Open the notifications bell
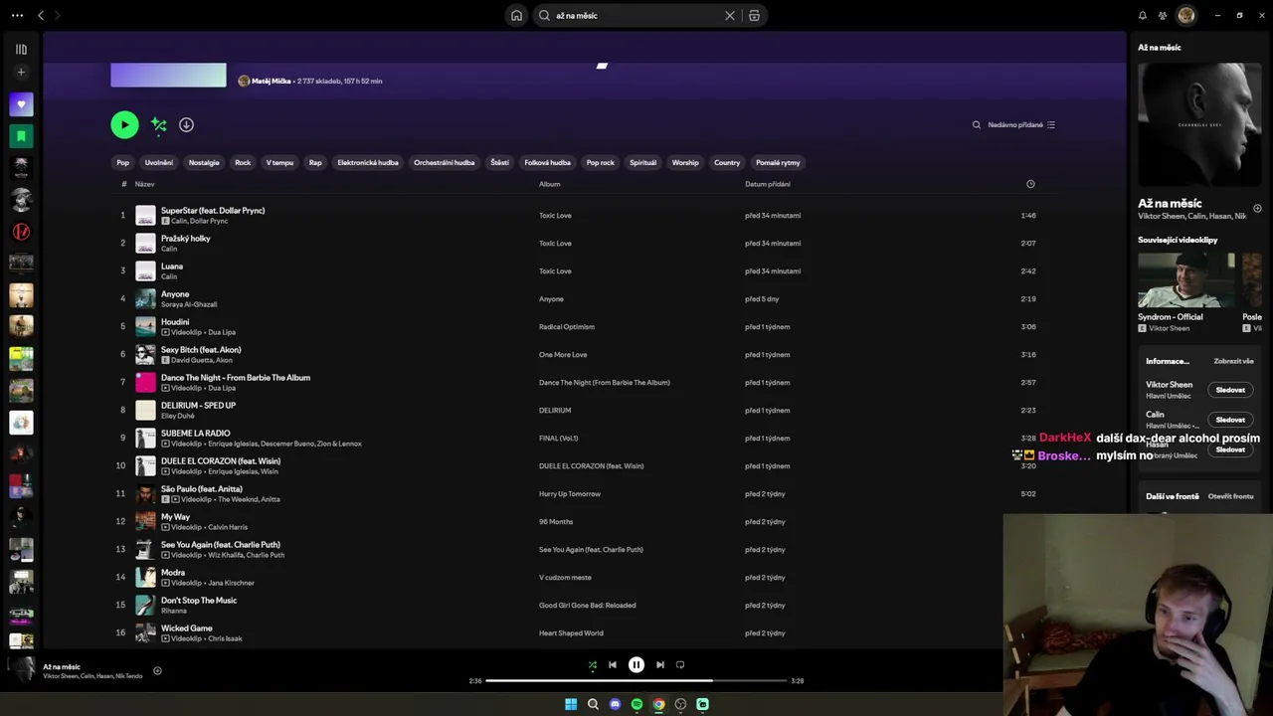The width and height of the screenshot is (1273, 716). (1143, 15)
